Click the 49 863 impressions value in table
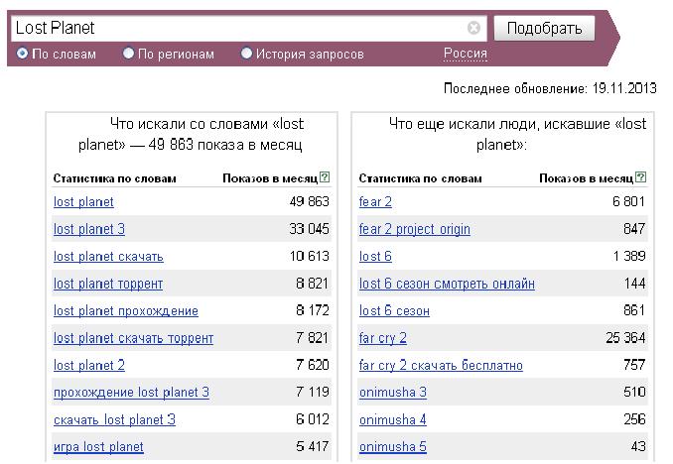Image resolution: width=673 pixels, height=464 pixels. coord(310,201)
